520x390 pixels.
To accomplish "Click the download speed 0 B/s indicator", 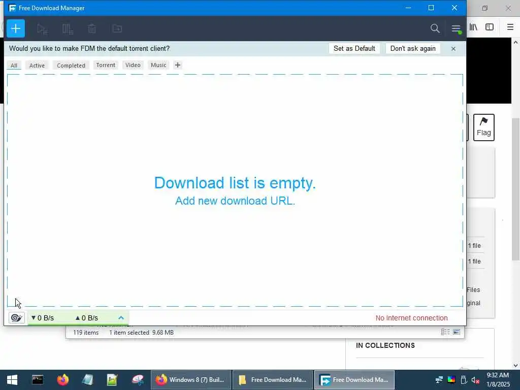I will (43, 318).
